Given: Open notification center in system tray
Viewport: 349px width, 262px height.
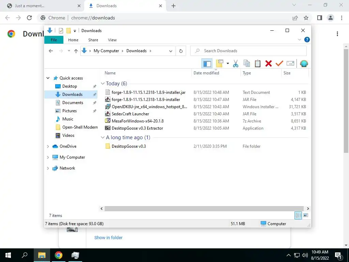Looking at the screenshot, I should point(338,255).
